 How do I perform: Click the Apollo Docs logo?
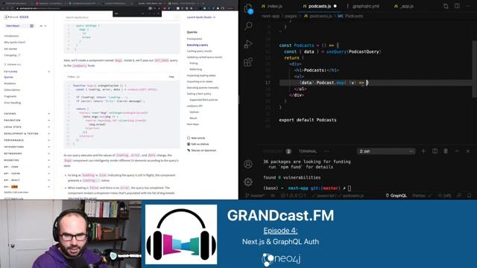[x=16, y=17]
